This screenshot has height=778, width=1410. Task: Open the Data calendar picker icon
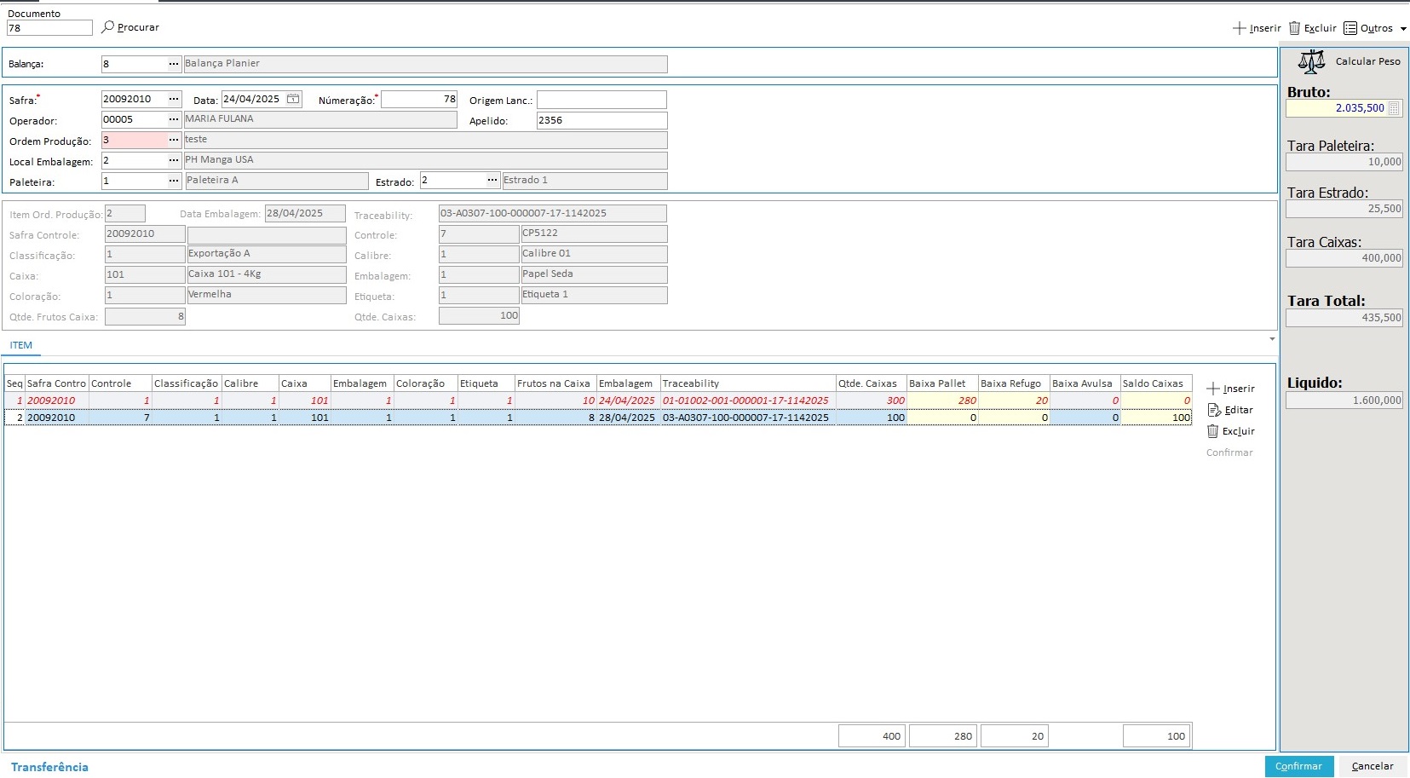click(x=293, y=99)
